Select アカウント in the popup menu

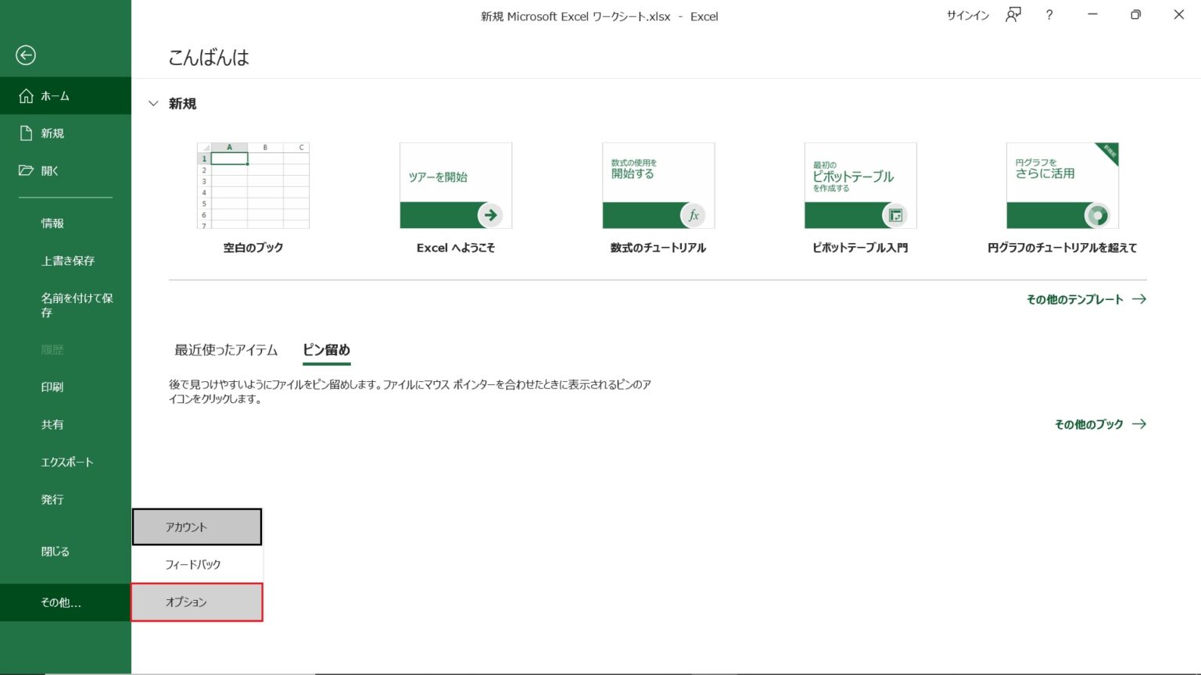point(196,527)
